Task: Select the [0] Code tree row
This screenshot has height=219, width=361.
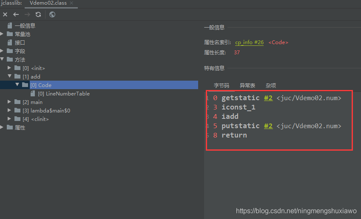Action: click(x=99, y=85)
